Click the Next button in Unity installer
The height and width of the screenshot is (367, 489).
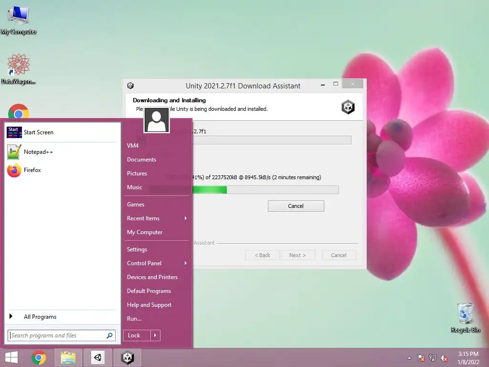pos(298,255)
